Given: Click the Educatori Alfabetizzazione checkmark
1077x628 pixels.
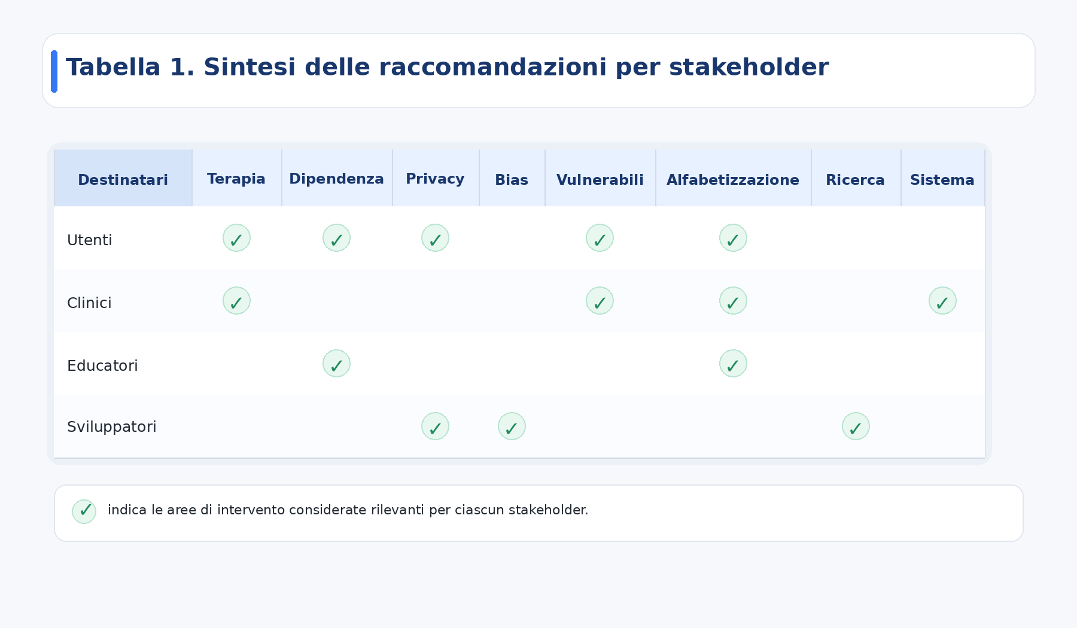Looking at the screenshot, I should pyautogui.click(x=733, y=364).
